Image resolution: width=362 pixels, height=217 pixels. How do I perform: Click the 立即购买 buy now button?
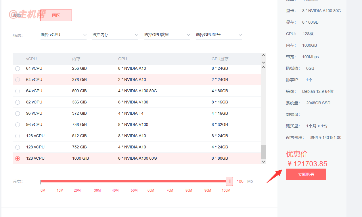click(306, 174)
